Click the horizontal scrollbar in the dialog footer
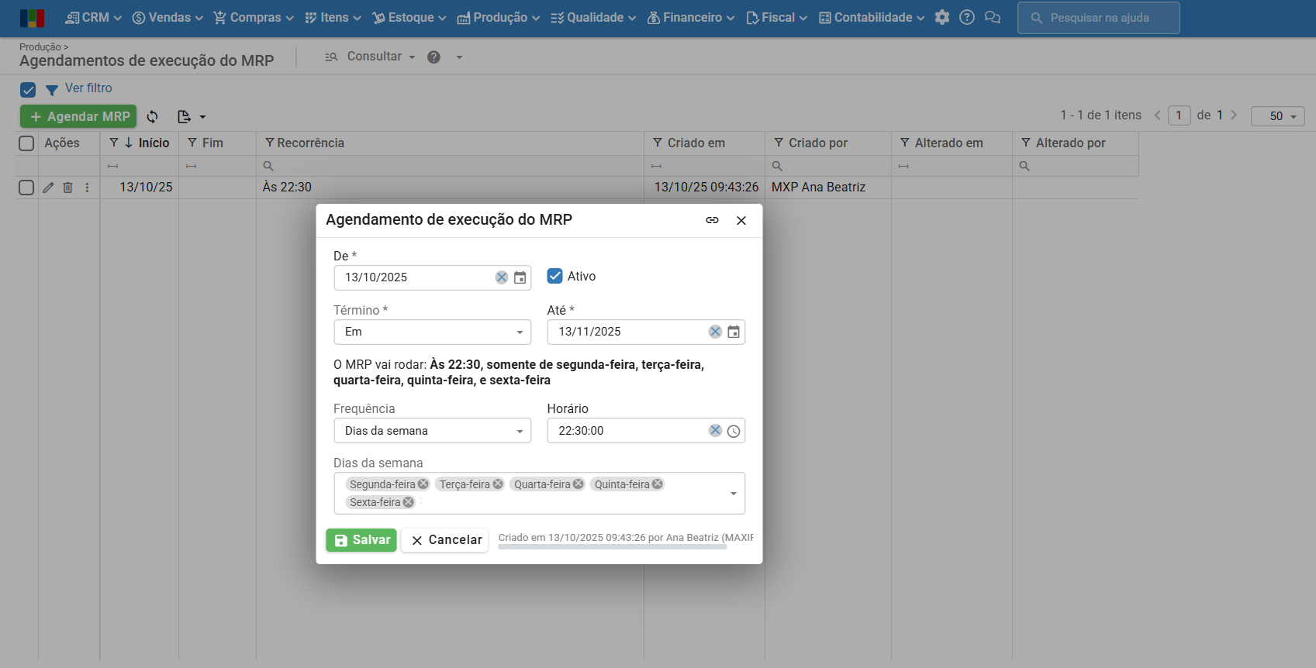Viewport: 1316px width, 668px height. [613, 547]
